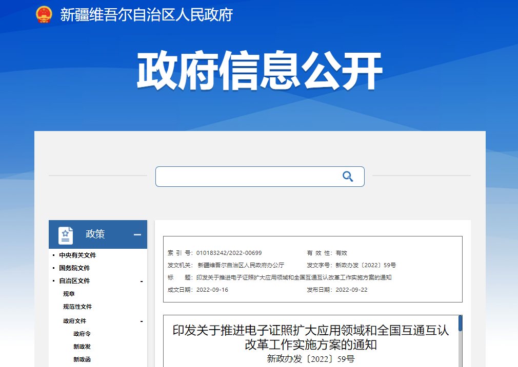This screenshot has height=367, width=518.
Task: Click the policy document star icon
Action: [x=66, y=235]
